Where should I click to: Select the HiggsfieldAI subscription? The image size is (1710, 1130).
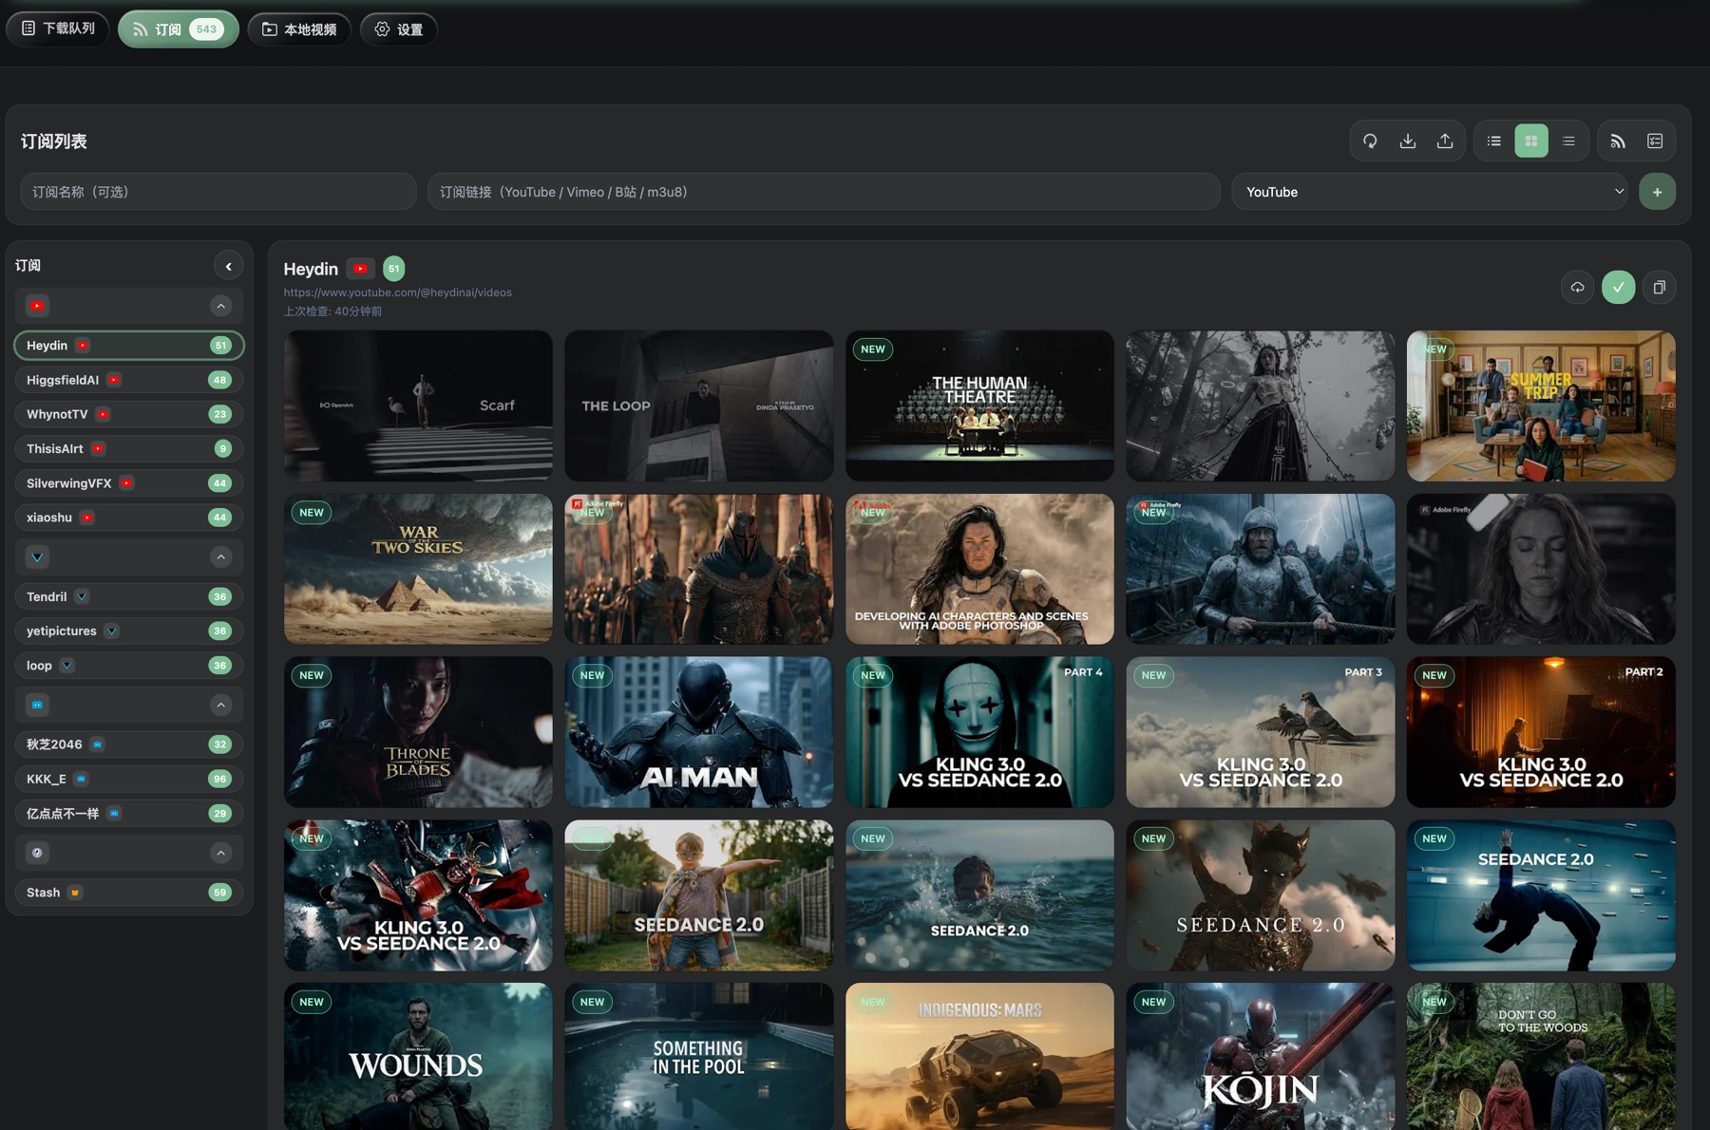[x=129, y=380]
